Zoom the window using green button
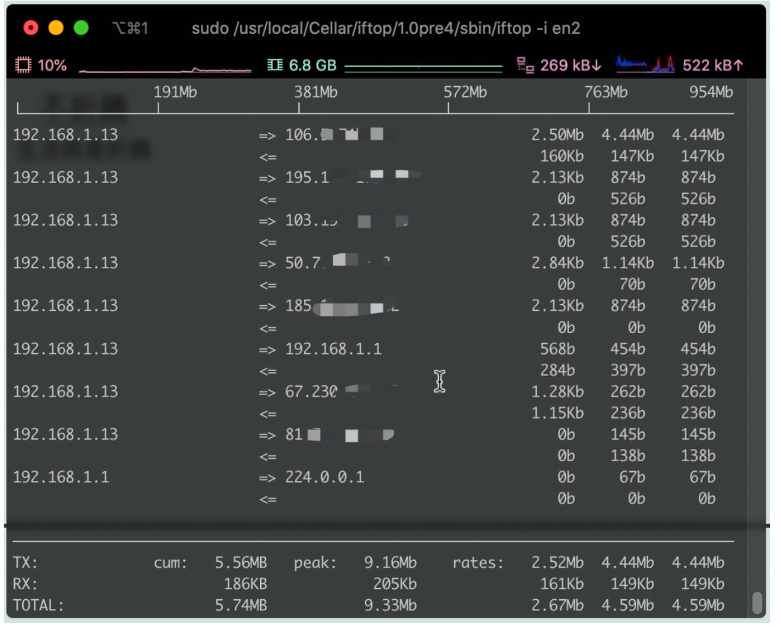This screenshot has height=627, width=781. pos(81,28)
